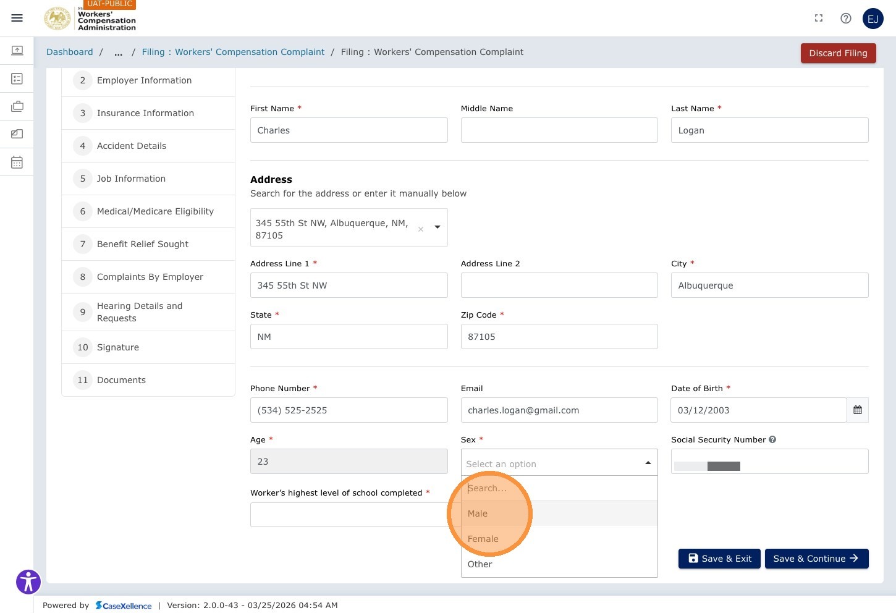The image size is (896, 613).
Task: Open the Date of Birth calendar picker
Action: pos(858,410)
